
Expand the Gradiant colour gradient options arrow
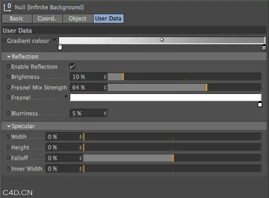55,40
